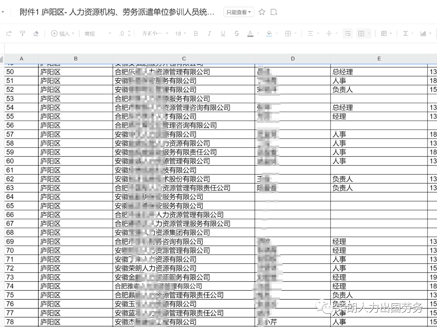Image resolution: width=437 pixels, height=327 pixels.
Task: Click the clear formatting eraser icon
Action: (36, 33)
